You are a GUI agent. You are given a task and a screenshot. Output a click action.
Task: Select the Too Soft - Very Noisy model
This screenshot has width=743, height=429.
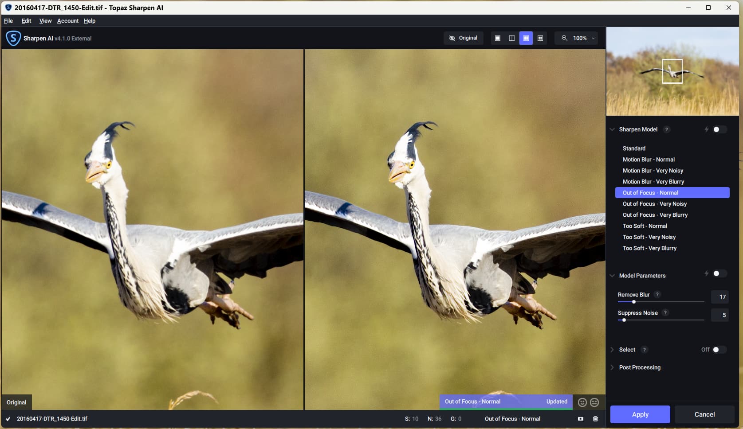coord(649,237)
